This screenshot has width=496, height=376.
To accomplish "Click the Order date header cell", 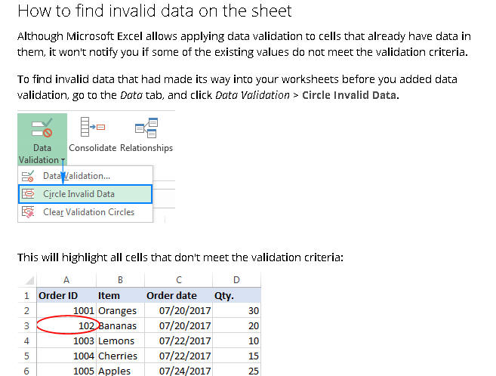I will pos(179,296).
